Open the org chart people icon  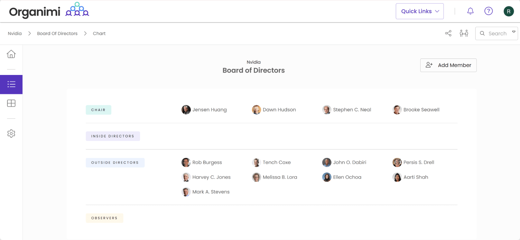click(x=464, y=33)
